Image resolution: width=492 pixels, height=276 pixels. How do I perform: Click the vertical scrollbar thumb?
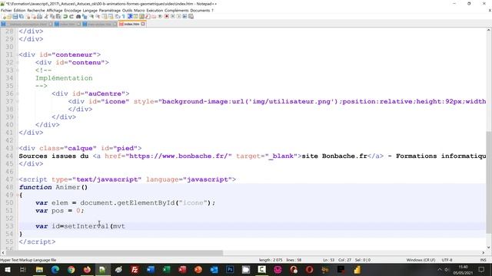click(489, 182)
